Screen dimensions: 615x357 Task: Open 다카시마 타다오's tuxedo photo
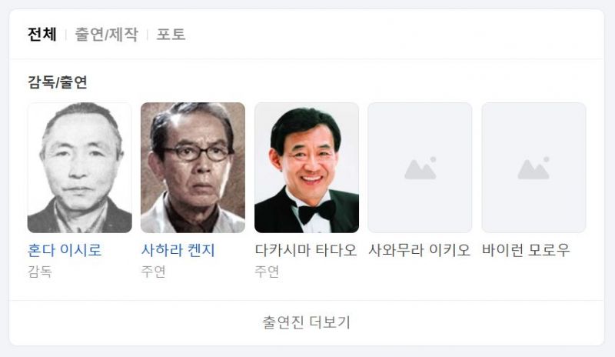[x=307, y=168]
